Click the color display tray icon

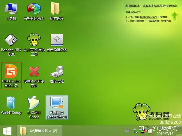[143, 131]
